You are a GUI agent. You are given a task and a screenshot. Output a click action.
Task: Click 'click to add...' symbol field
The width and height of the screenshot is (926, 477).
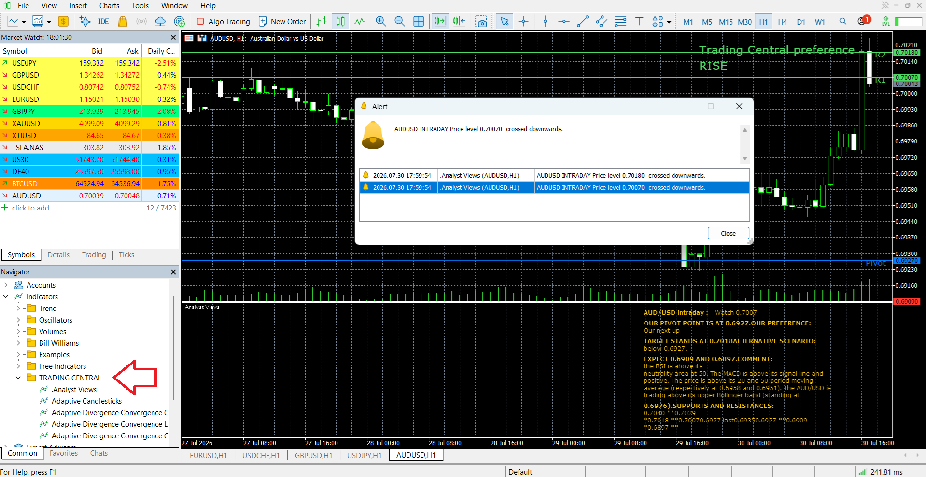33,208
